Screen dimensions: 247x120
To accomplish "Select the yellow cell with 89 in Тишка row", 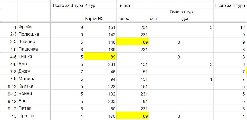I will click(x=100, y=56).
